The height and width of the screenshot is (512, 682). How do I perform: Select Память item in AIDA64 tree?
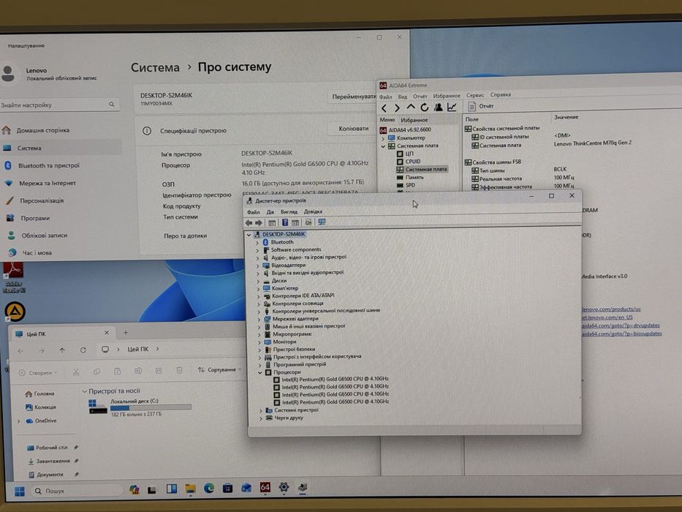(414, 178)
